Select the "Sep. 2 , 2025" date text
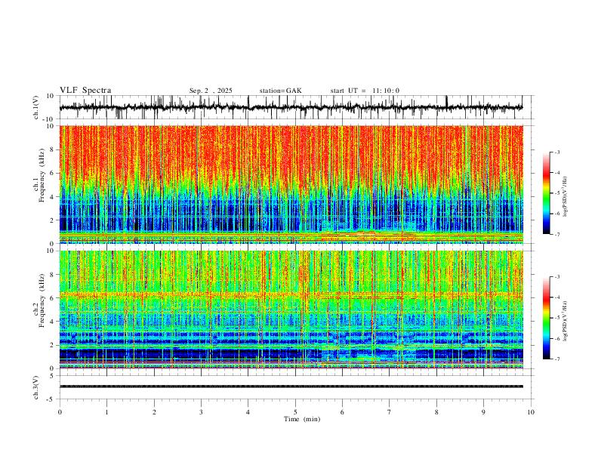This screenshot has width=598, height=462. (x=211, y=91)
